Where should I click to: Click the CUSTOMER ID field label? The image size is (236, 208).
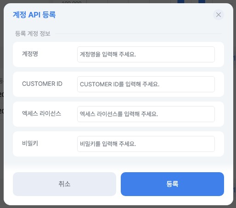[42, 84]
